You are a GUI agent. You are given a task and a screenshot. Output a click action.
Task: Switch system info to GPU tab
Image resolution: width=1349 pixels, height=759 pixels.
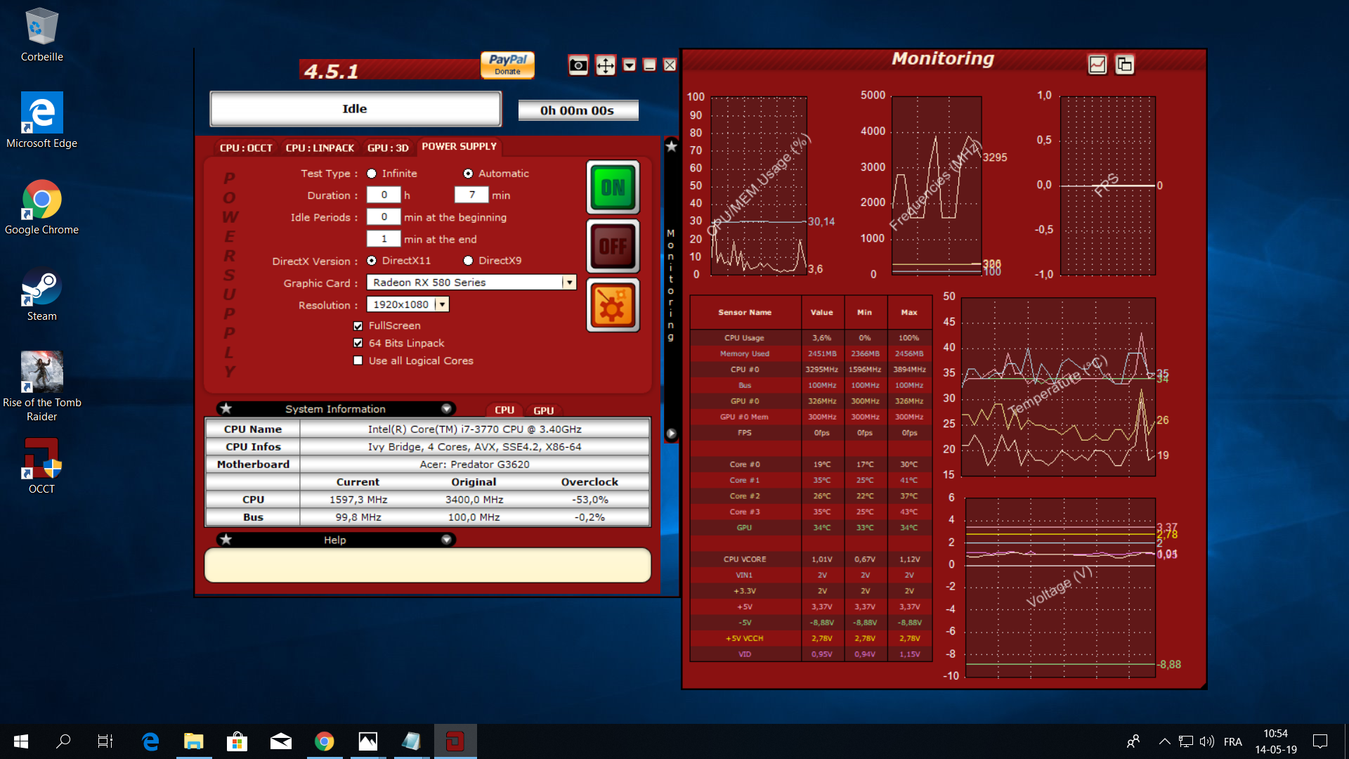click(543, 410)
